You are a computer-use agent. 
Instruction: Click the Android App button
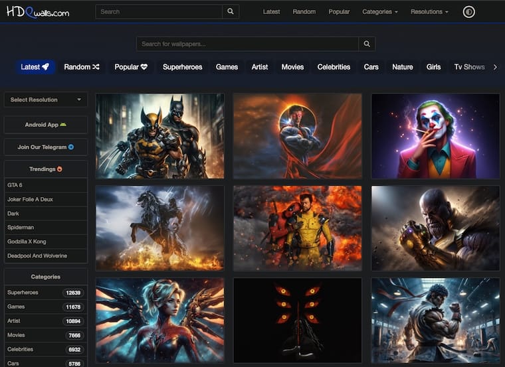click(46, 125)
